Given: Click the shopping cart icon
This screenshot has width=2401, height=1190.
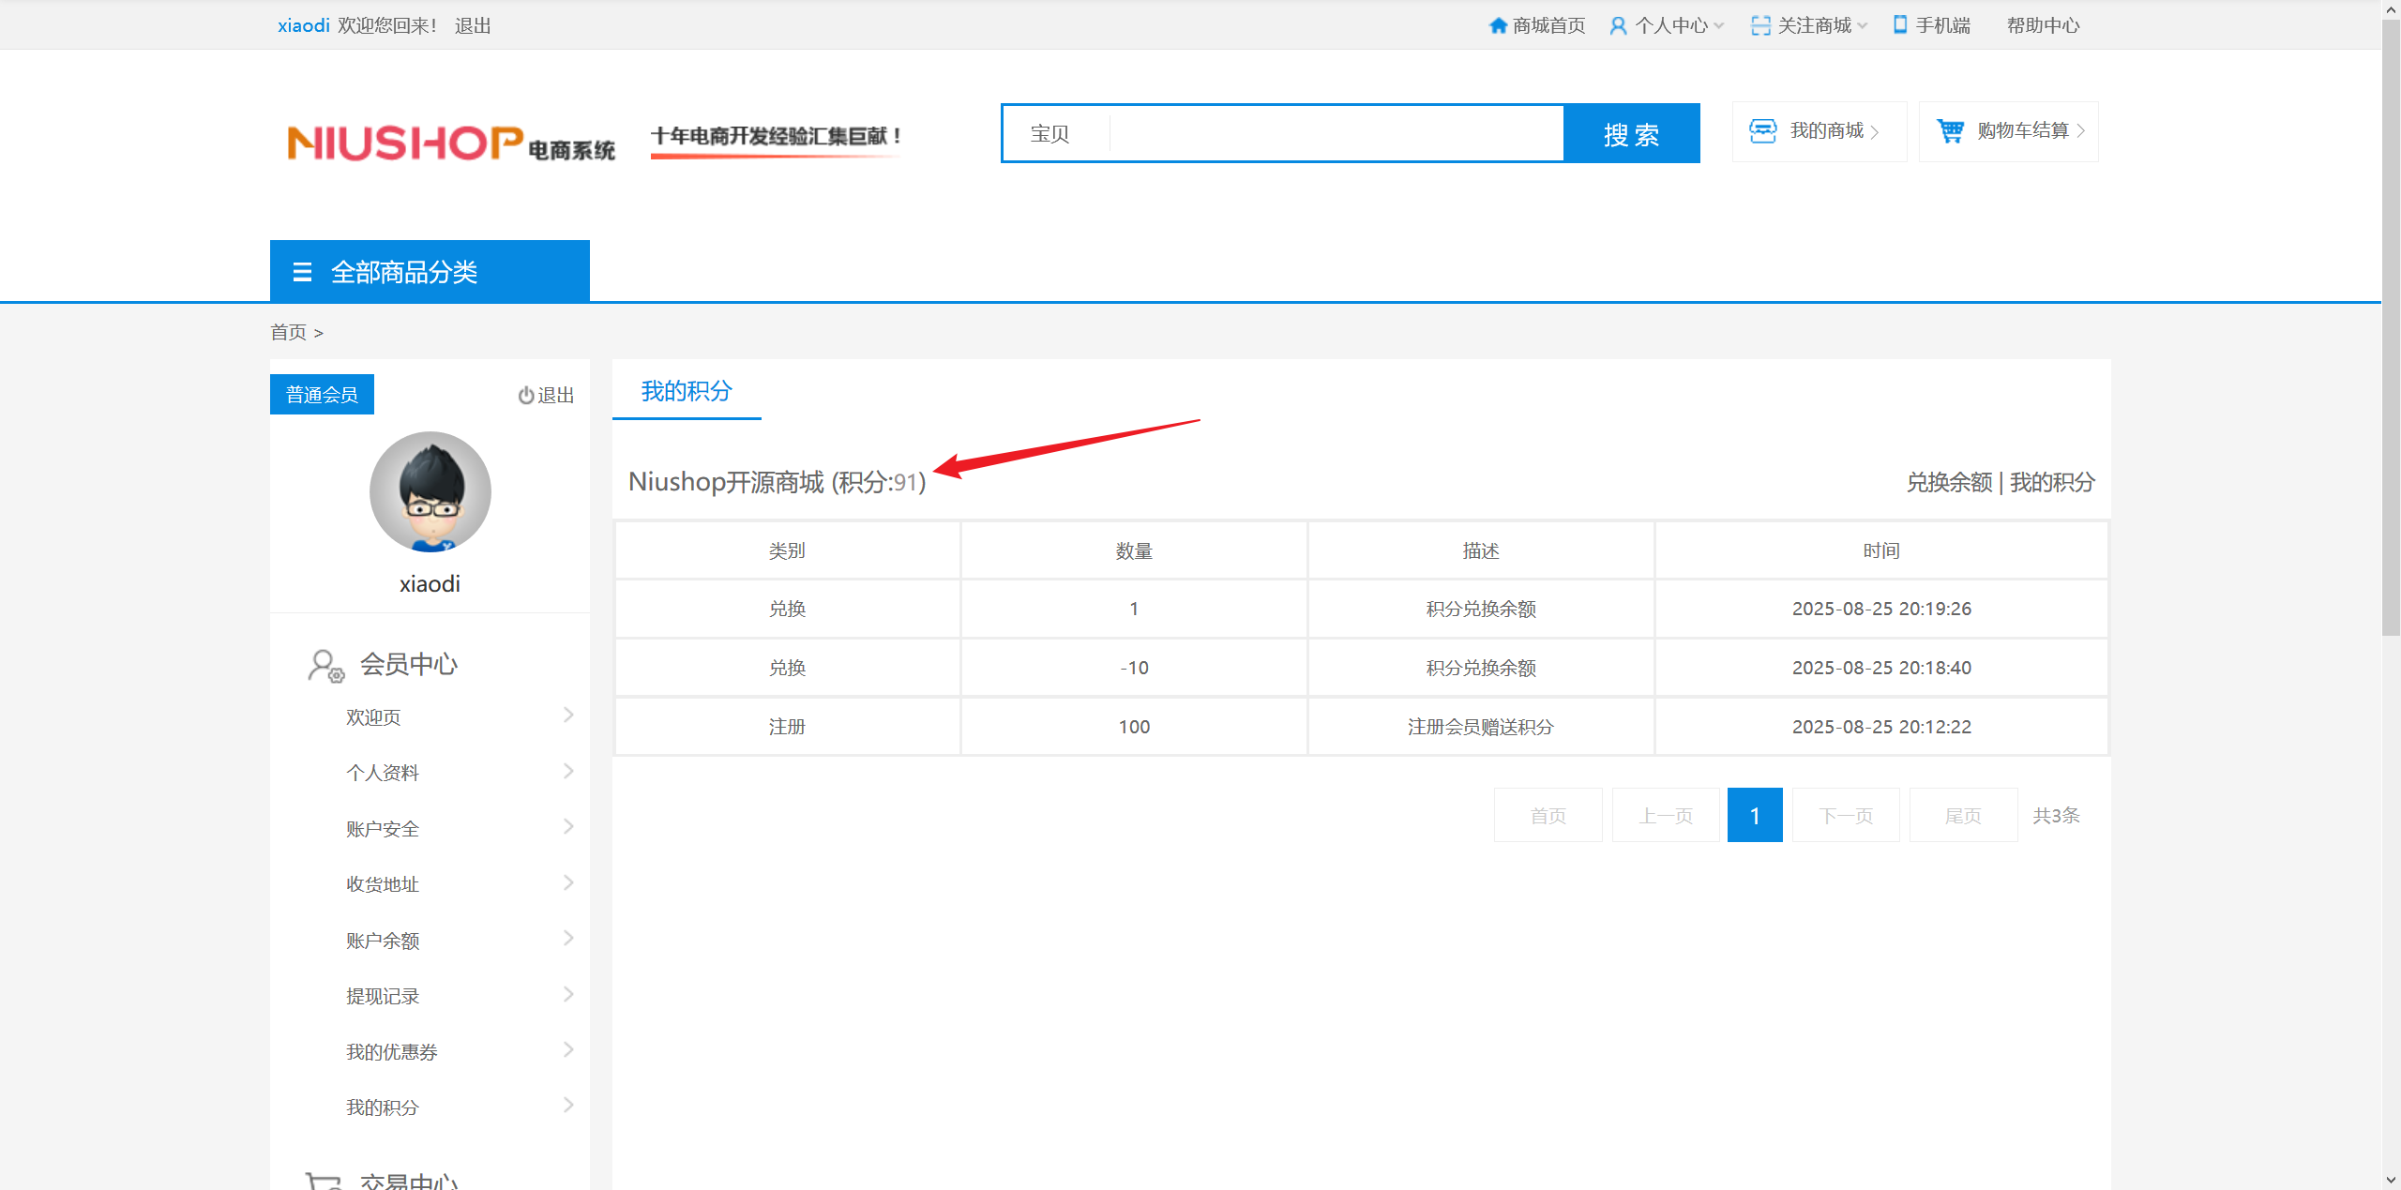Looking at the screenshot, I should 1951,131.
